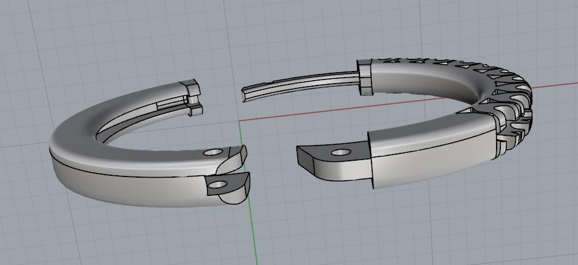The image size is (578, 265).
Task: Click the hole in left piece's upper hinge tab
Action: tap(213, 152)
